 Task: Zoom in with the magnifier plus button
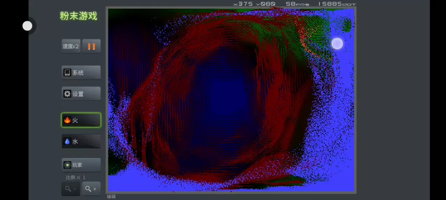tap(91, 189)
